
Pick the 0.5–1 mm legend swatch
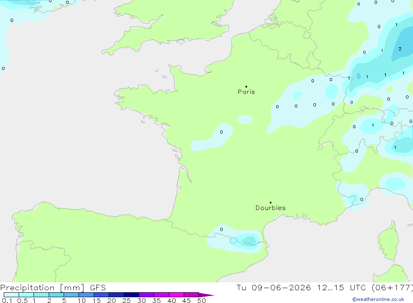pyautogui.click(x=26, y=295)
